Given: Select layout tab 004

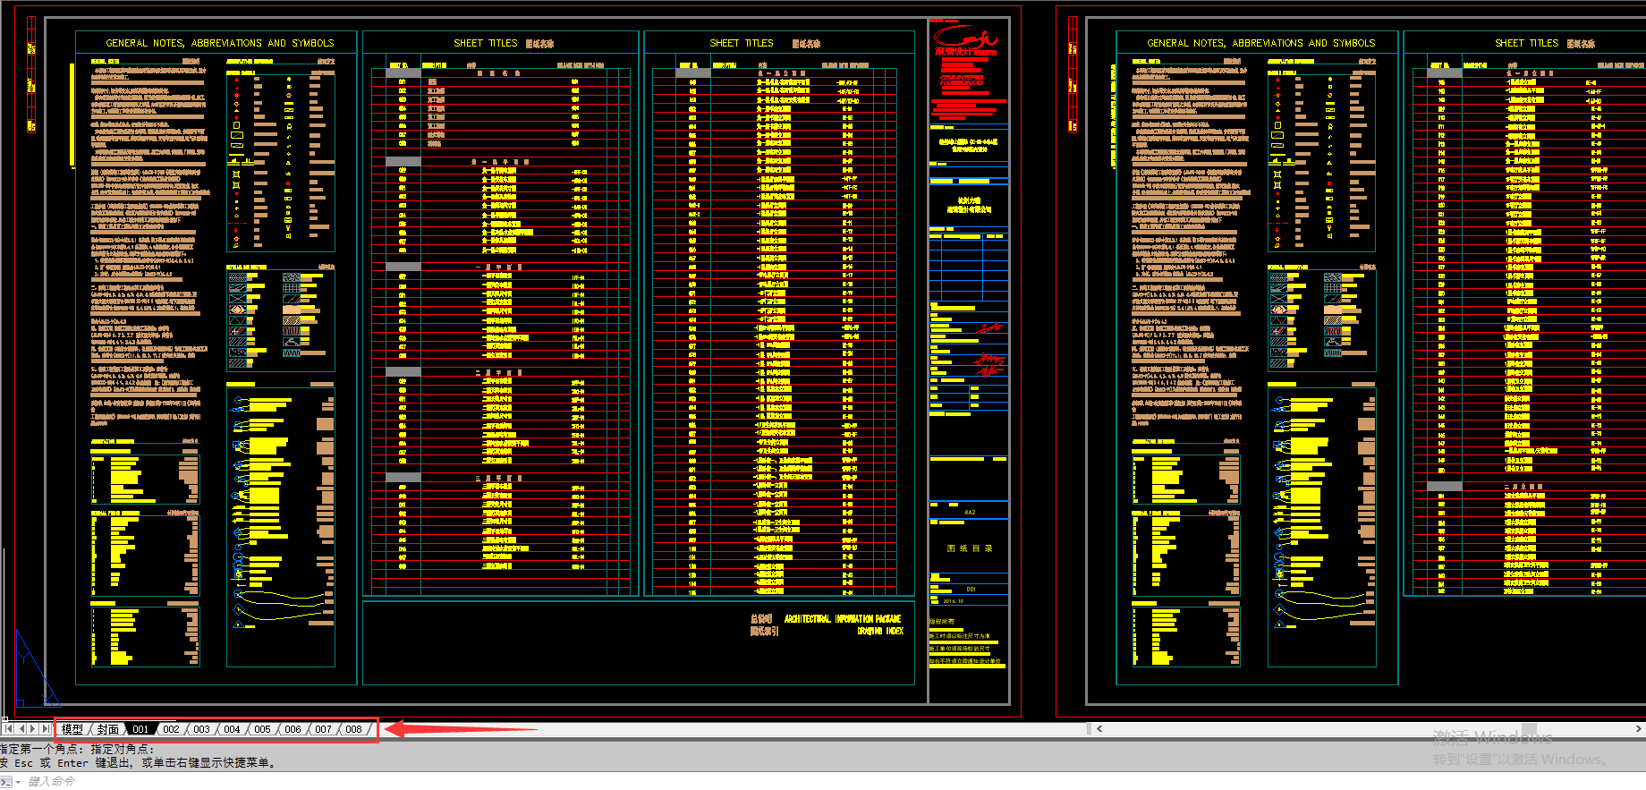Looking at the screenshot, I should coord(232,729).
